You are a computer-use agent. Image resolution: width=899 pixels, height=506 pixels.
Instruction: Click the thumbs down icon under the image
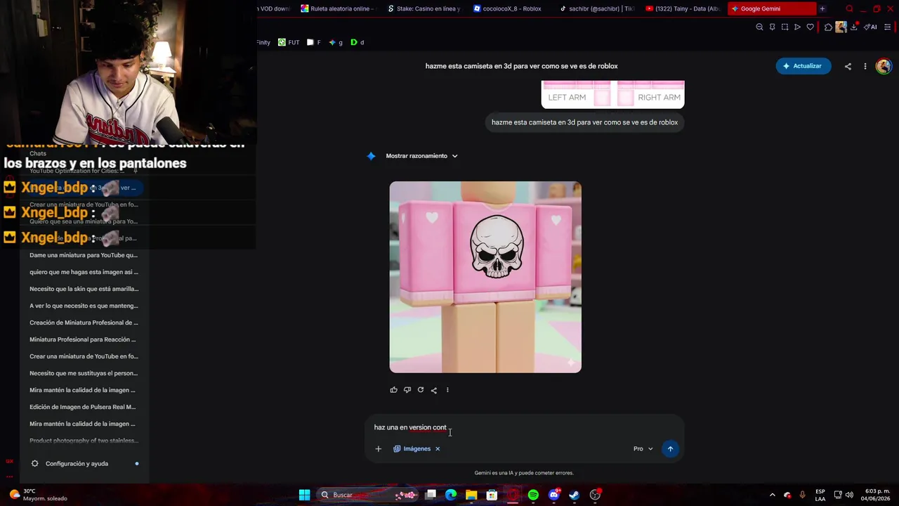[407, 390]
